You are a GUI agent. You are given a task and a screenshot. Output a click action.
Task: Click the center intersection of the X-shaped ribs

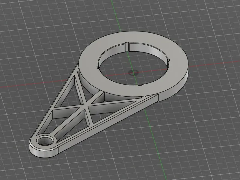pos(86,106)
